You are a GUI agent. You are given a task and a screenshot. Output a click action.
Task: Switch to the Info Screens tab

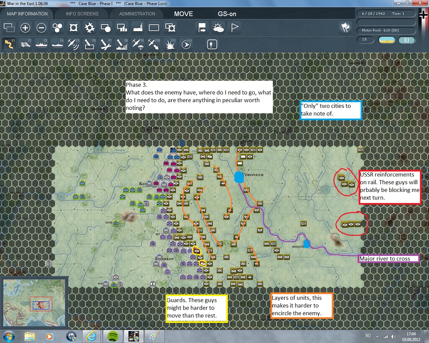pos(82,14)
